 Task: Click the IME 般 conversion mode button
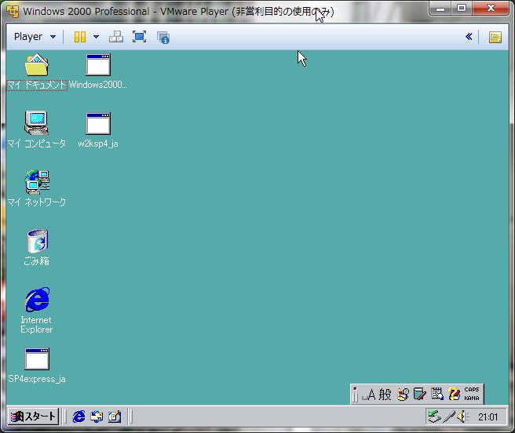[x=385, y=395]
